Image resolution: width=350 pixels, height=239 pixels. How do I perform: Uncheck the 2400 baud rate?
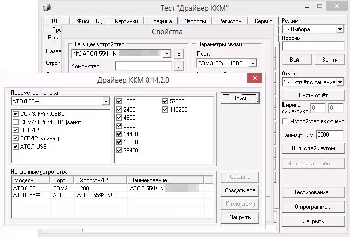119,109
